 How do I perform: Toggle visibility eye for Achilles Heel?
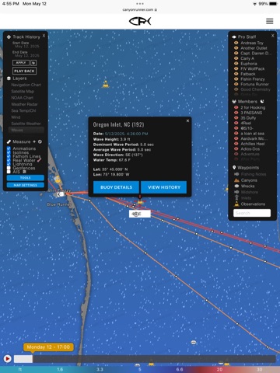point(236,144)
